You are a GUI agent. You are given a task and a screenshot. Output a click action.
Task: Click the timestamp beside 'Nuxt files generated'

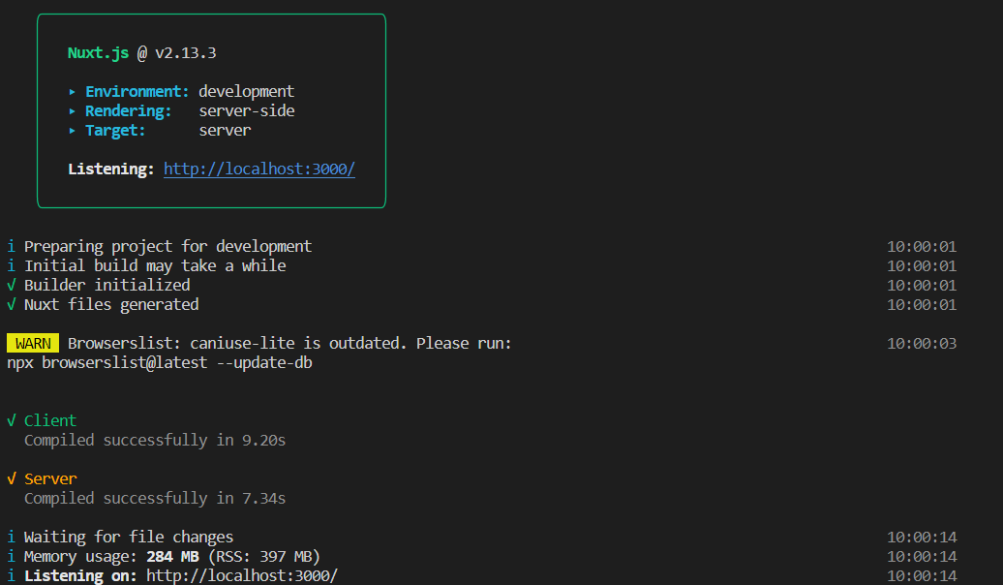(x=921, y=305)
